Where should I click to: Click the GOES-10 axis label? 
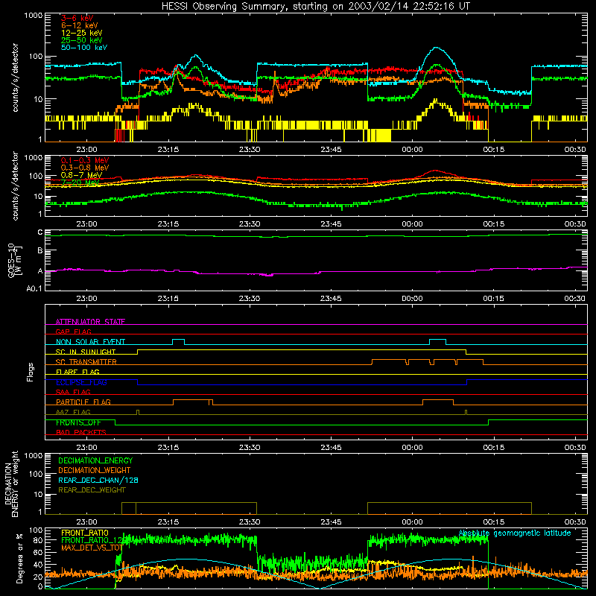(14, 260)
